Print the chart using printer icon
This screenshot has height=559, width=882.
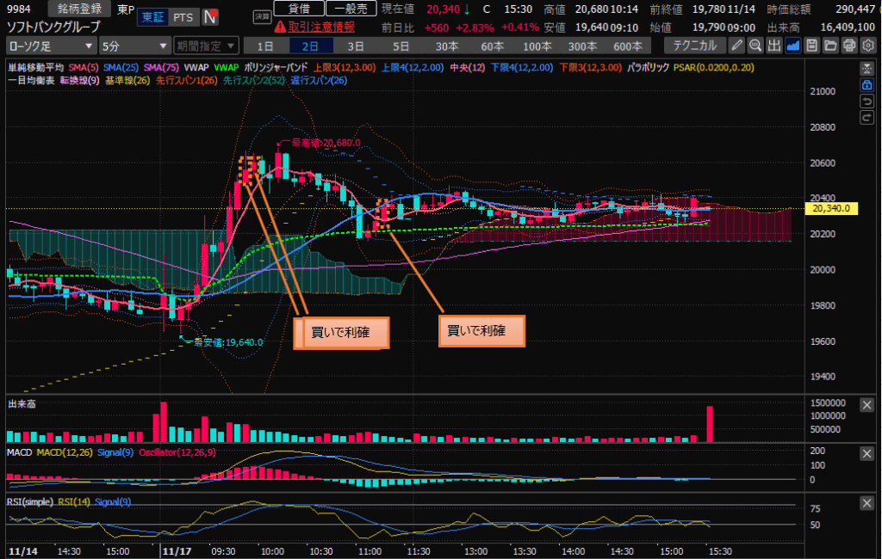pyautogui.click(x=849, y=46)
